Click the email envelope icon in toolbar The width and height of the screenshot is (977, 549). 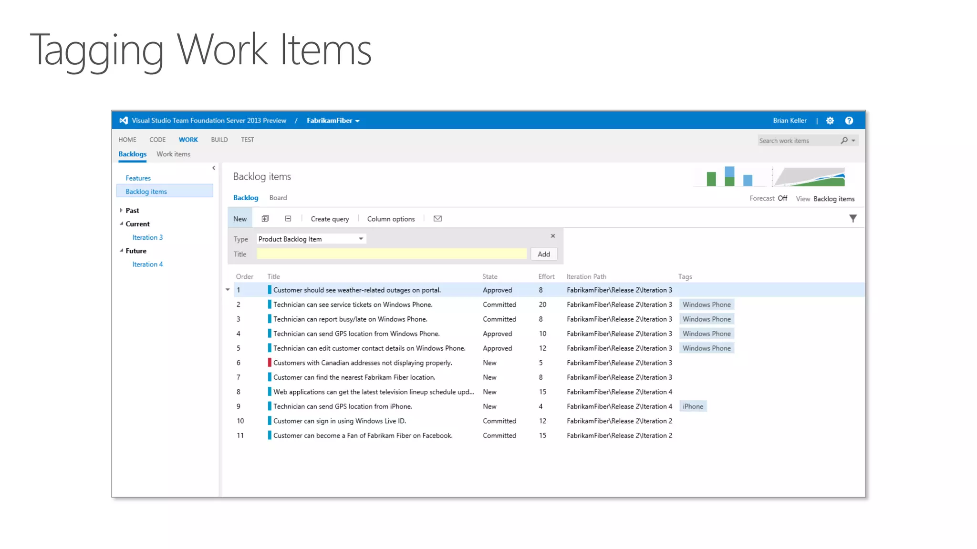(437, 219)
